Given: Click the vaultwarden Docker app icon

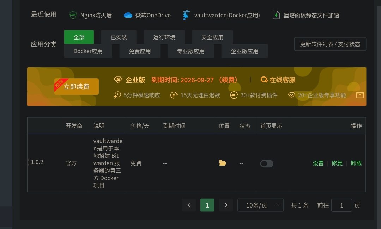Looking at the screenshot, I should click(186, 15).
